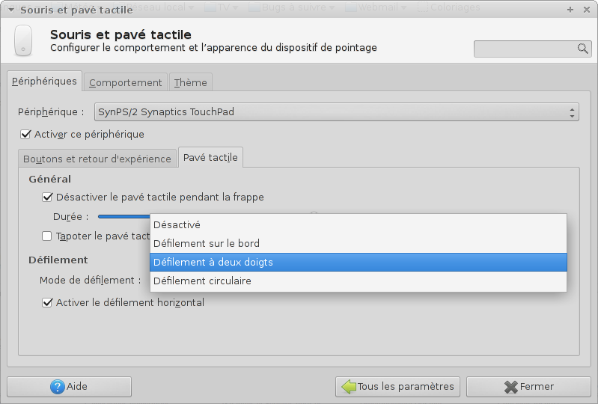Viewport: 598px width, 404px height.
Task: Open the Thème tab
Action: coord(191,82)
